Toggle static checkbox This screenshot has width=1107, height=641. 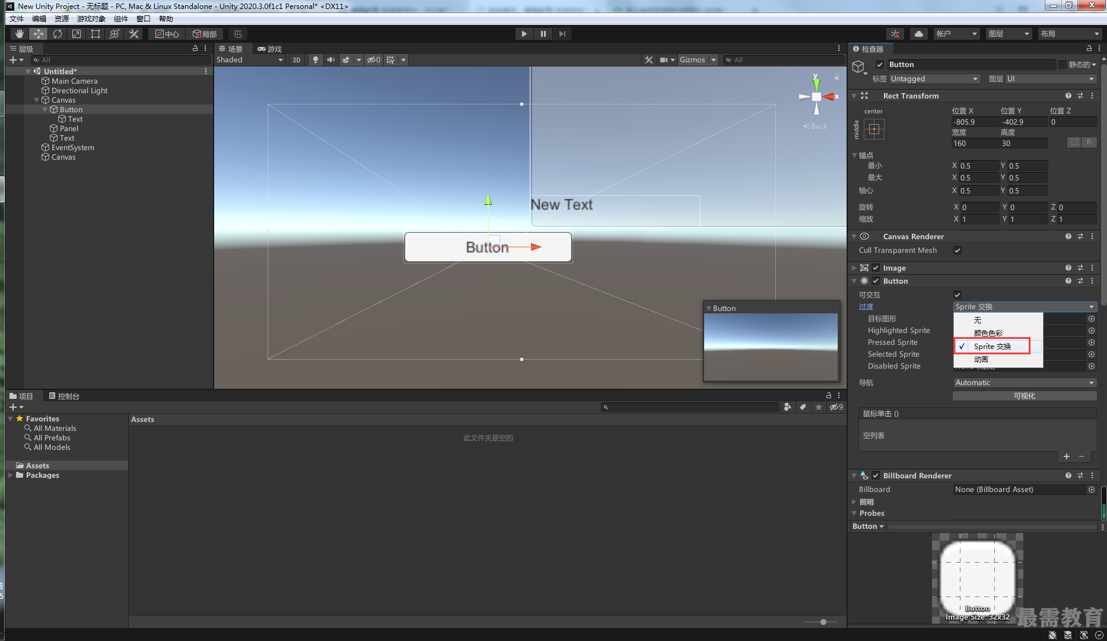[x=1062, y=65]
